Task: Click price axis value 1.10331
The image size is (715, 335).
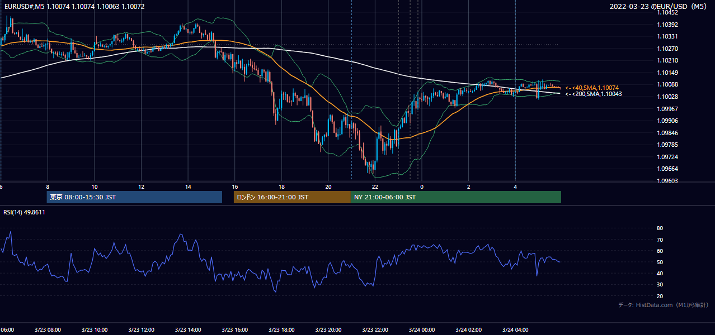Action: pyautogui.click(x=667, y=36)
